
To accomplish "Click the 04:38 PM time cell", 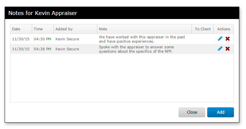I will coord(42,49).
